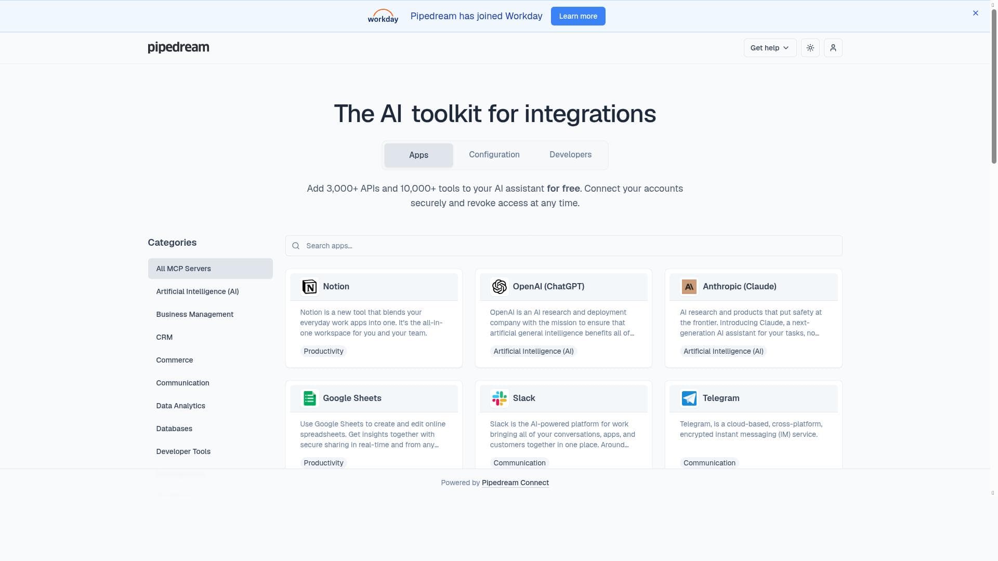Dismiss the Workday announcement banner
The width and height of the screenshot is (998, 561).
pyautogui.click(x=976, y=13)
